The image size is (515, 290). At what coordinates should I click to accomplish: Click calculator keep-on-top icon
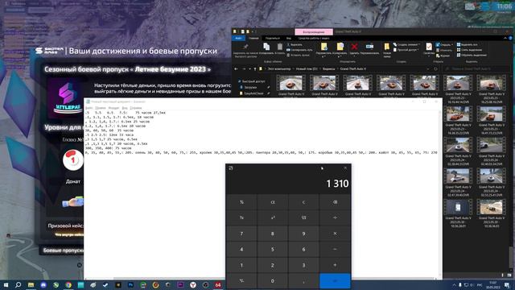pos(231,168)
